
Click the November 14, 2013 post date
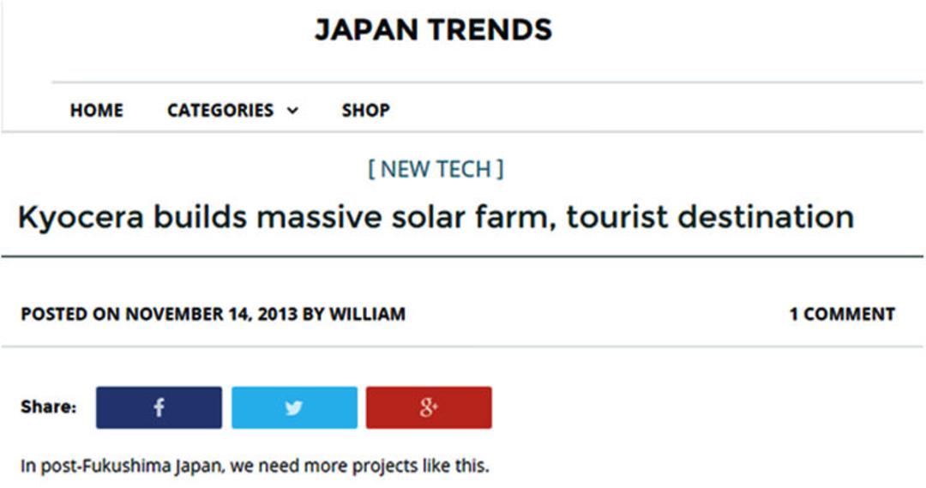212,314
